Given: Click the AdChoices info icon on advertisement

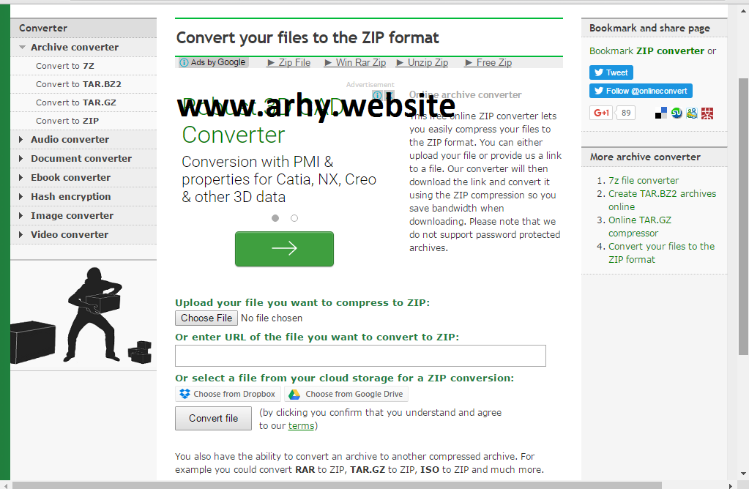Looking at the screenshot, I should tap(377, 94).
